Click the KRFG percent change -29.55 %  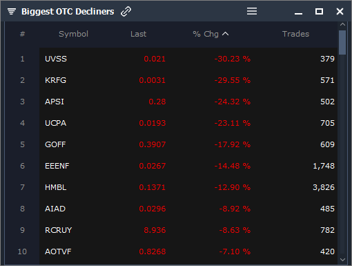coord(233,80)
